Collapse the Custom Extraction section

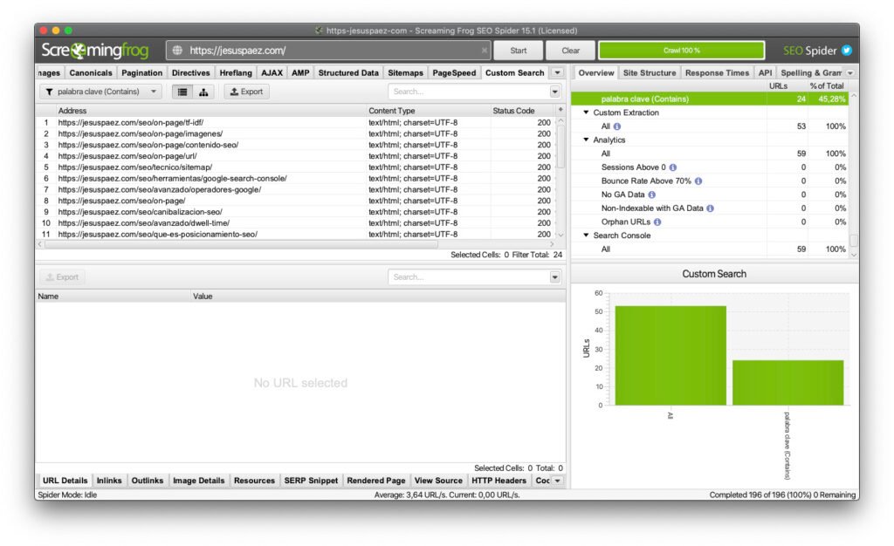[586, 113]
